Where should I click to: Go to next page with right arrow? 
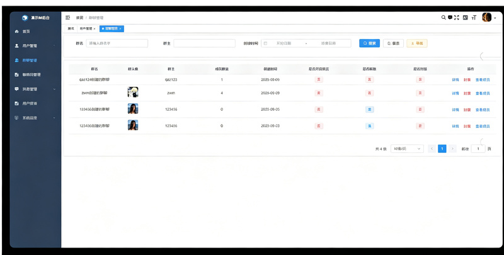point(452,149)
